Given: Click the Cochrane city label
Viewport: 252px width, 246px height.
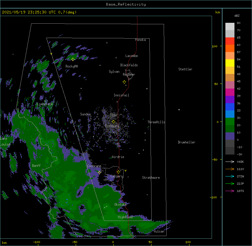Looking at the screenshot, I should point(94,166).
